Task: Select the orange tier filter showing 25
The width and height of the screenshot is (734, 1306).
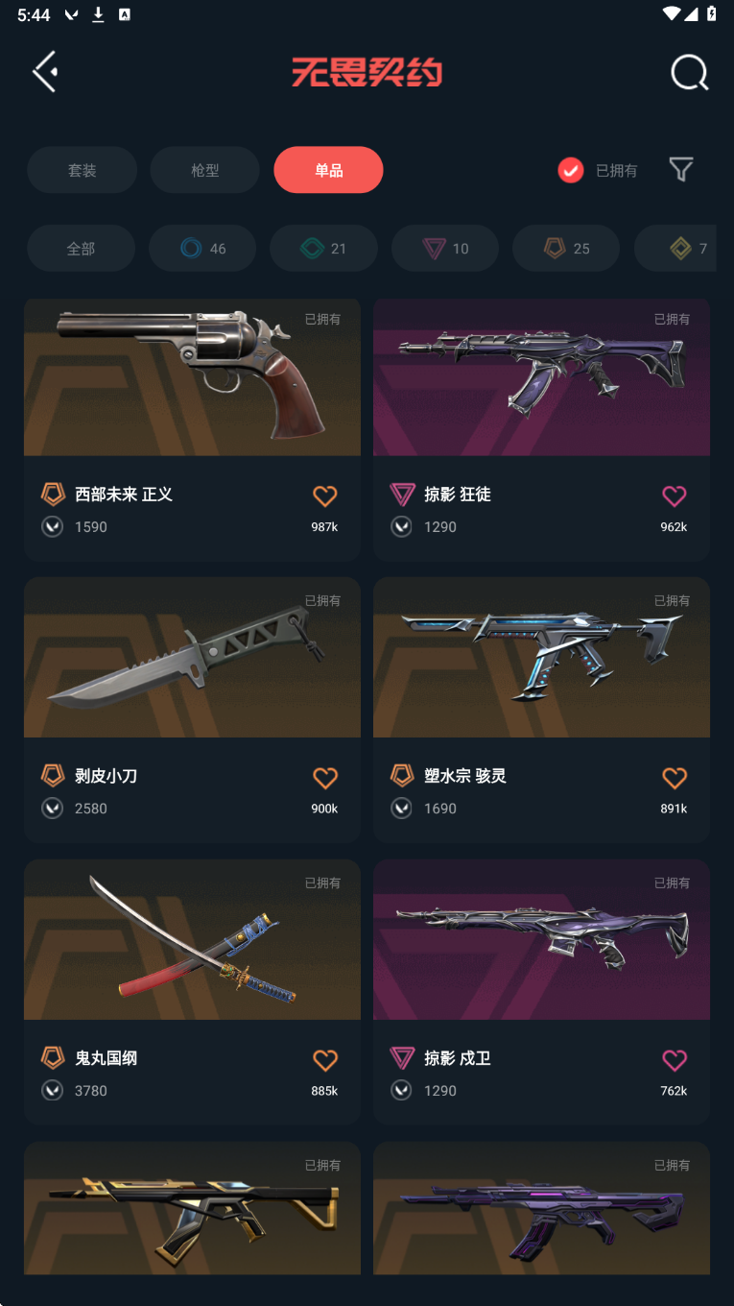Action: 566,249
